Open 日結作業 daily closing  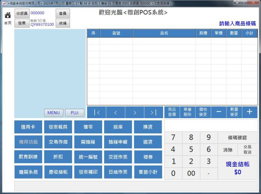(x=118, y=172)
